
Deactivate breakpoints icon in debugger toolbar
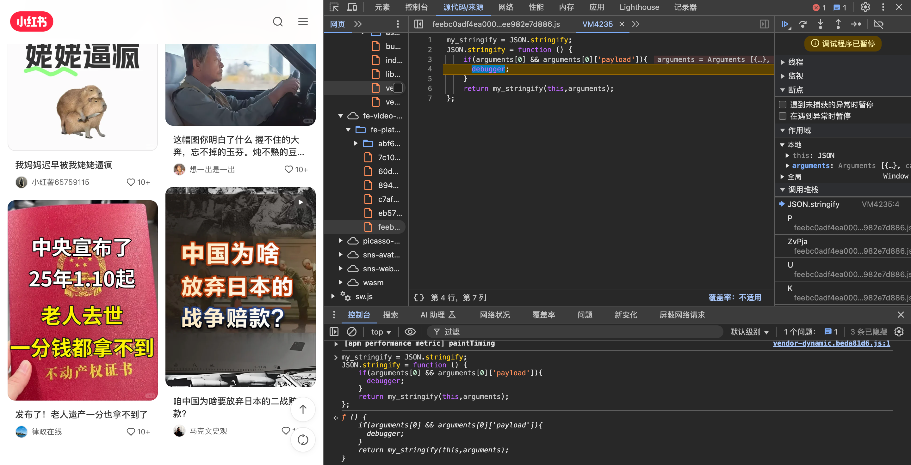(x=878, y=24)
